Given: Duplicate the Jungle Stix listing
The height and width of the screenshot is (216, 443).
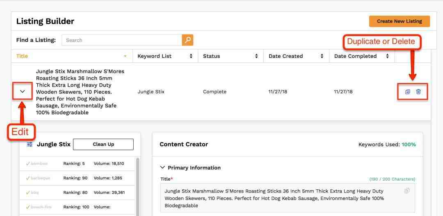Looking at the screenshot, I should [x=407, y=92].
